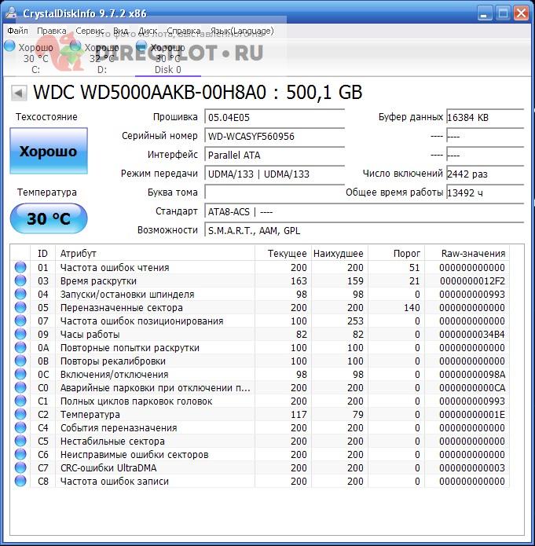535x546 pixels.
Task: Select health orb of drive C:
Action: point(9,46)
